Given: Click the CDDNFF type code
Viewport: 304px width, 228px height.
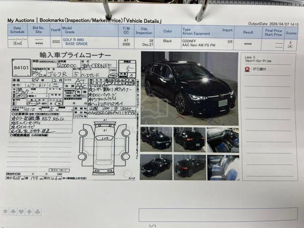Looking at the screenshot, I should pyautogui.click(x=189, y=41).
